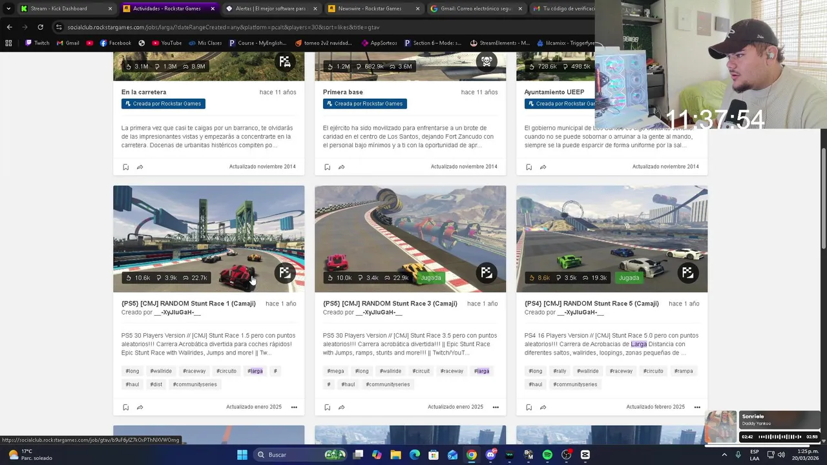The width and height of the screenshot is (827, 465).
Task: Open three-dots menu on Stunt Race 5 card
Action: coord(697,407)
